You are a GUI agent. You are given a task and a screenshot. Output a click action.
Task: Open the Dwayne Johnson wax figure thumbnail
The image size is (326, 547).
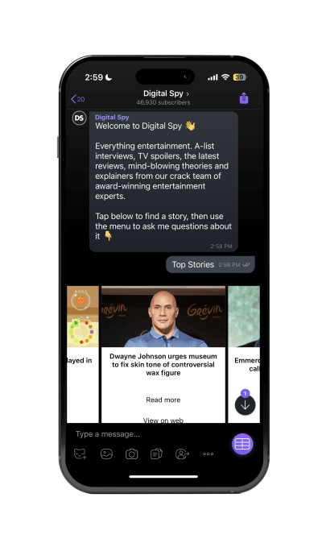163,317
